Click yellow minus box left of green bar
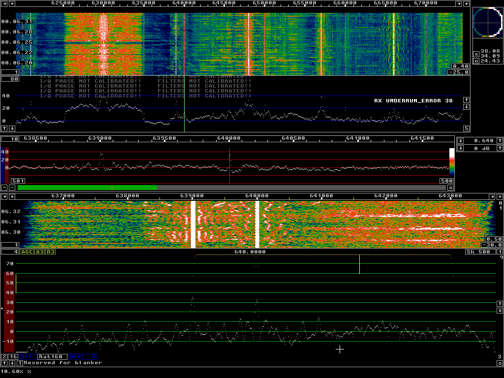 tap(4, 188)
